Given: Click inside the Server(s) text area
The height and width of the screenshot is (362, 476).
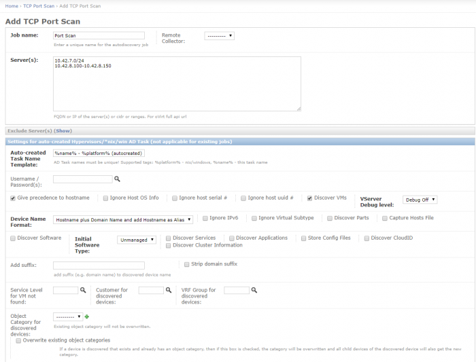Looking at the screenshot, I should tap(177, 84).
